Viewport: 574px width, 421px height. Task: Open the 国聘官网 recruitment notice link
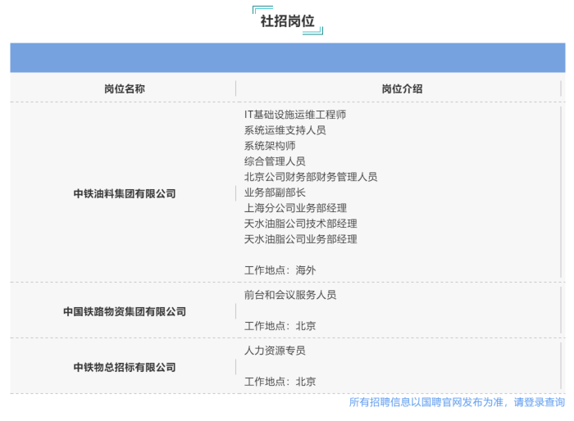tap(457, 402)
